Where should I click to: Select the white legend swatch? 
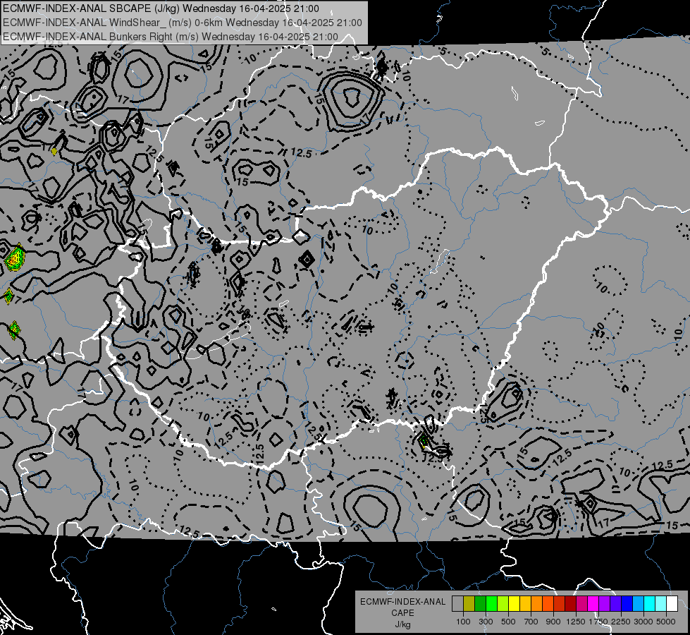(x=672, y=604)
